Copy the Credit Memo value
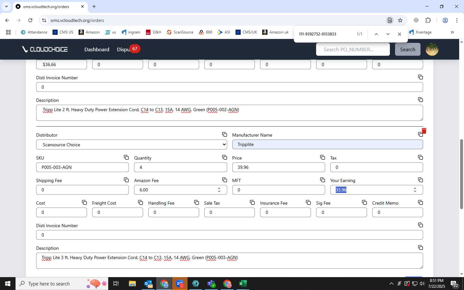Screen dimensions: 464x290 [x=420, y=202]
